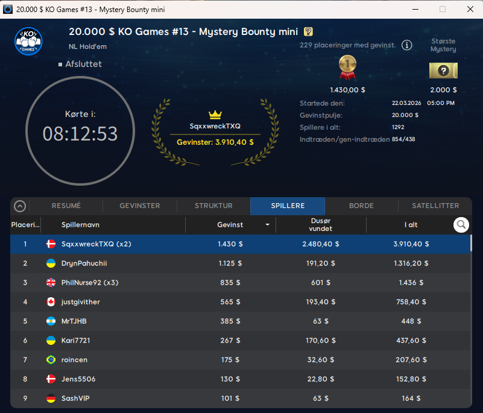Switch to the Resumé tab
Viewport: 483px width, 413px height.
pyautogui.click(x=66, y=206)
